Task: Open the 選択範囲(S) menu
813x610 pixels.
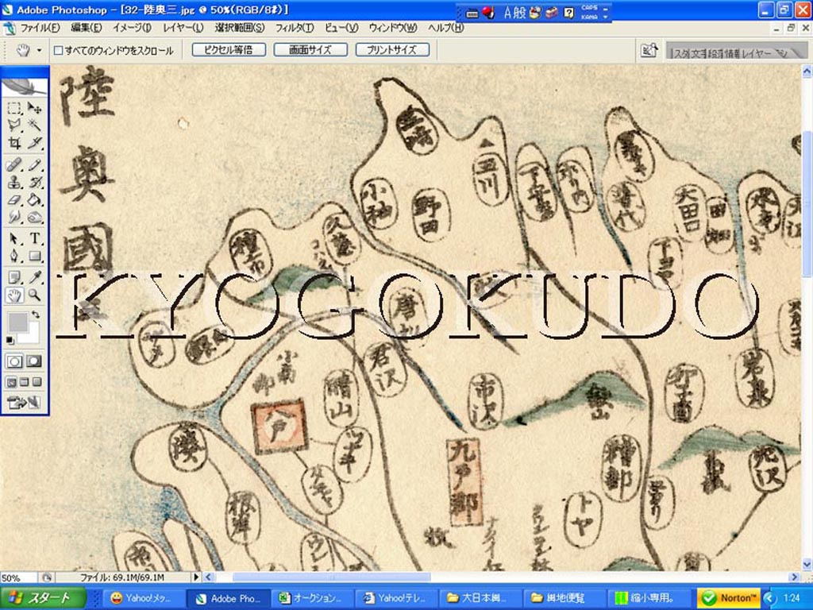Action: point(240,28)
